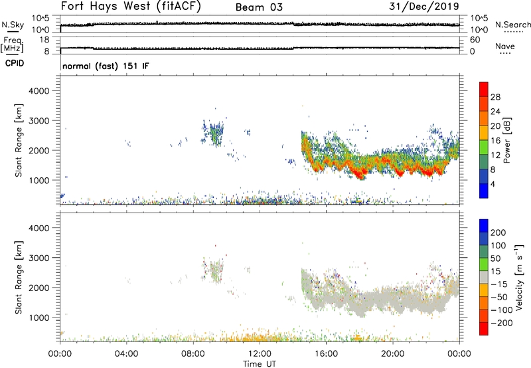Click the "−50" Velocity colorbar tick
The width and height of the screenshot is (531, 368).
click(499, 297)
